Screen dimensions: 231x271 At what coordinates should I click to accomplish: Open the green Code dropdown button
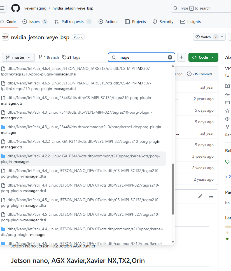tap(203, 57)
